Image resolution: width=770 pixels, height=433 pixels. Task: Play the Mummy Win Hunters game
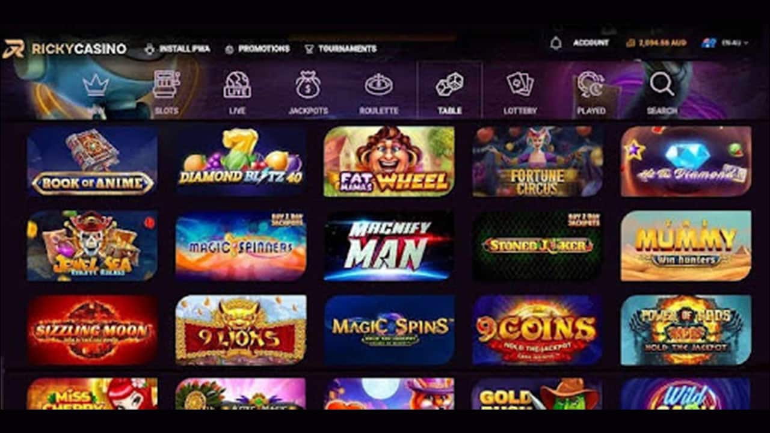pos(686,245)
